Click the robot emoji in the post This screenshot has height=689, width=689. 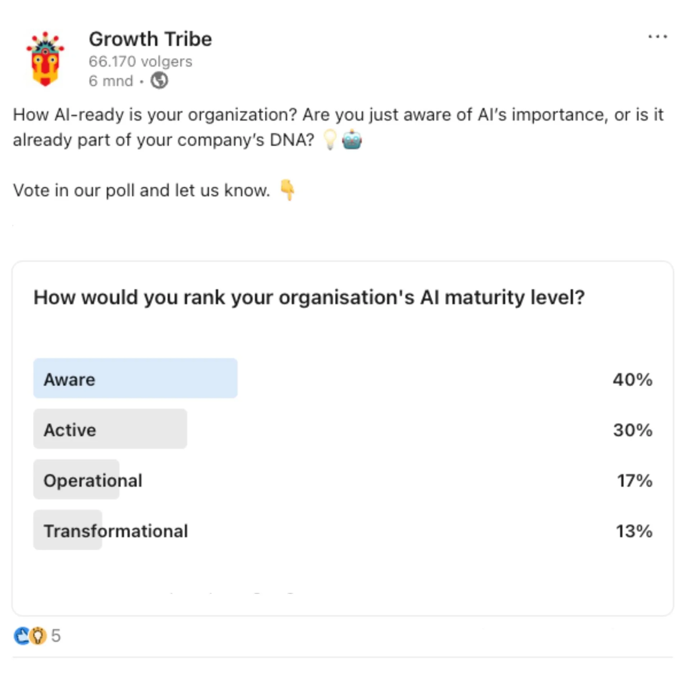[352, 140]
